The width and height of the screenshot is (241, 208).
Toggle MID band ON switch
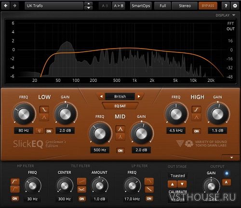(x=120, y=151)
